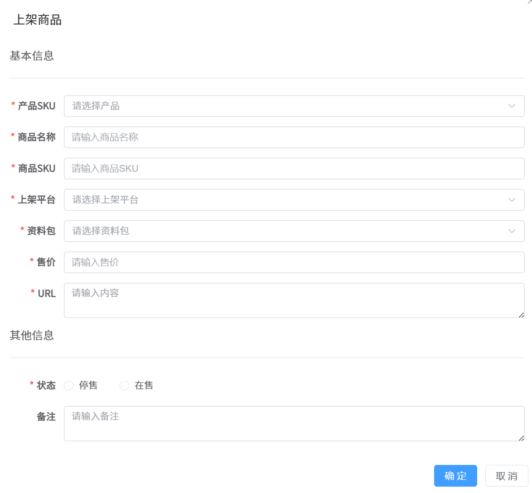This screenshot has width=532, height=493.
Task: Select the 在售 status radio button
Action: coord(124,385)
